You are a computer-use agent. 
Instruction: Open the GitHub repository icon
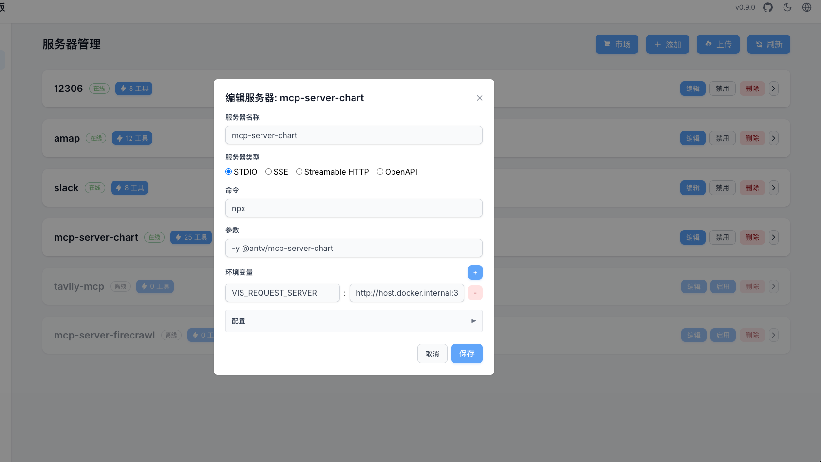coord(768,7)
